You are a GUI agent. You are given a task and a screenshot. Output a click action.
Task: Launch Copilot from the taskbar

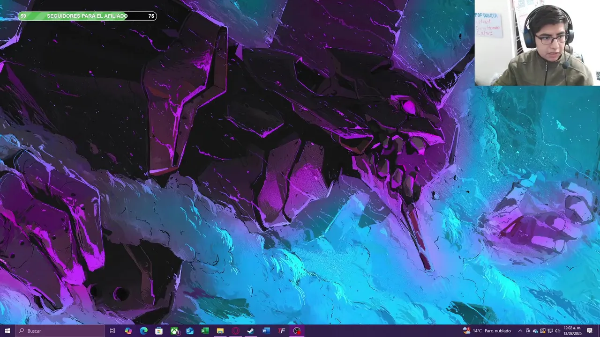pyautogui.click(x=128, y=331)
